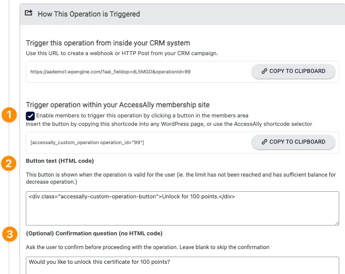
Task: Click the "Enable members to trigger this operation" label
Action: [x=142, y=116]
